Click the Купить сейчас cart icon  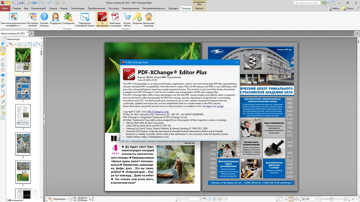tap(127, 17)
